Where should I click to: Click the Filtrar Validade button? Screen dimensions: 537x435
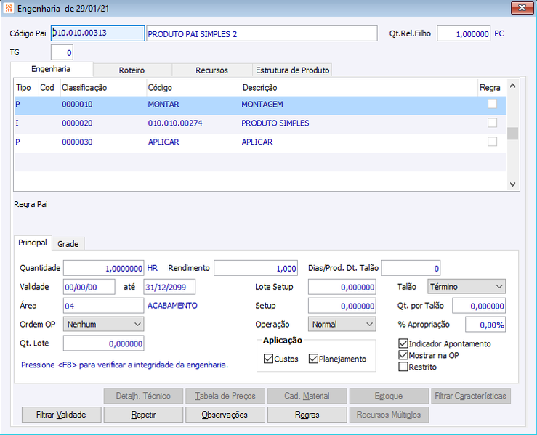click(61, 415)
